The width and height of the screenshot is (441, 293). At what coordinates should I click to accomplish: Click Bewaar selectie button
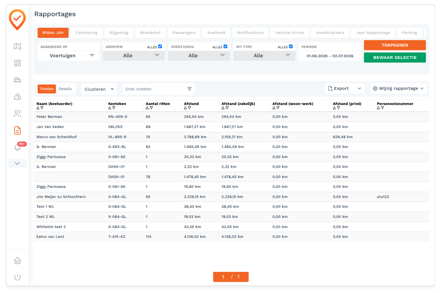click(395, 58)
